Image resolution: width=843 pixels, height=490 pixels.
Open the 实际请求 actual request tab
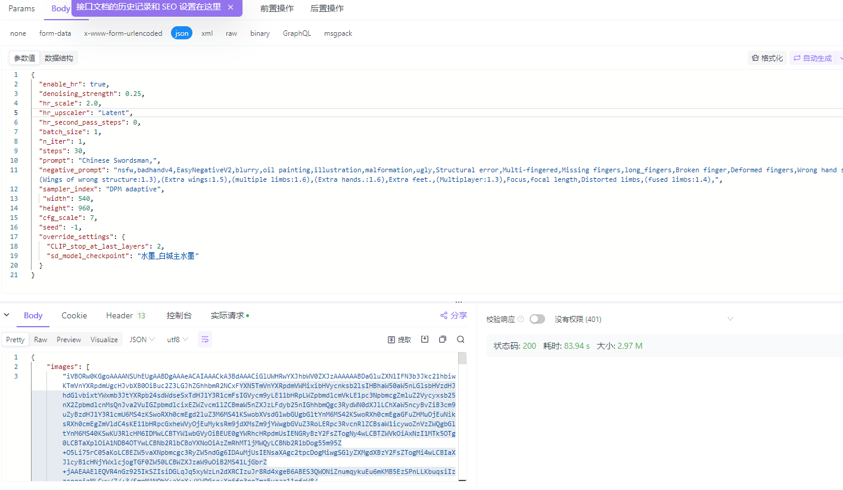click(x=230, y=315)
